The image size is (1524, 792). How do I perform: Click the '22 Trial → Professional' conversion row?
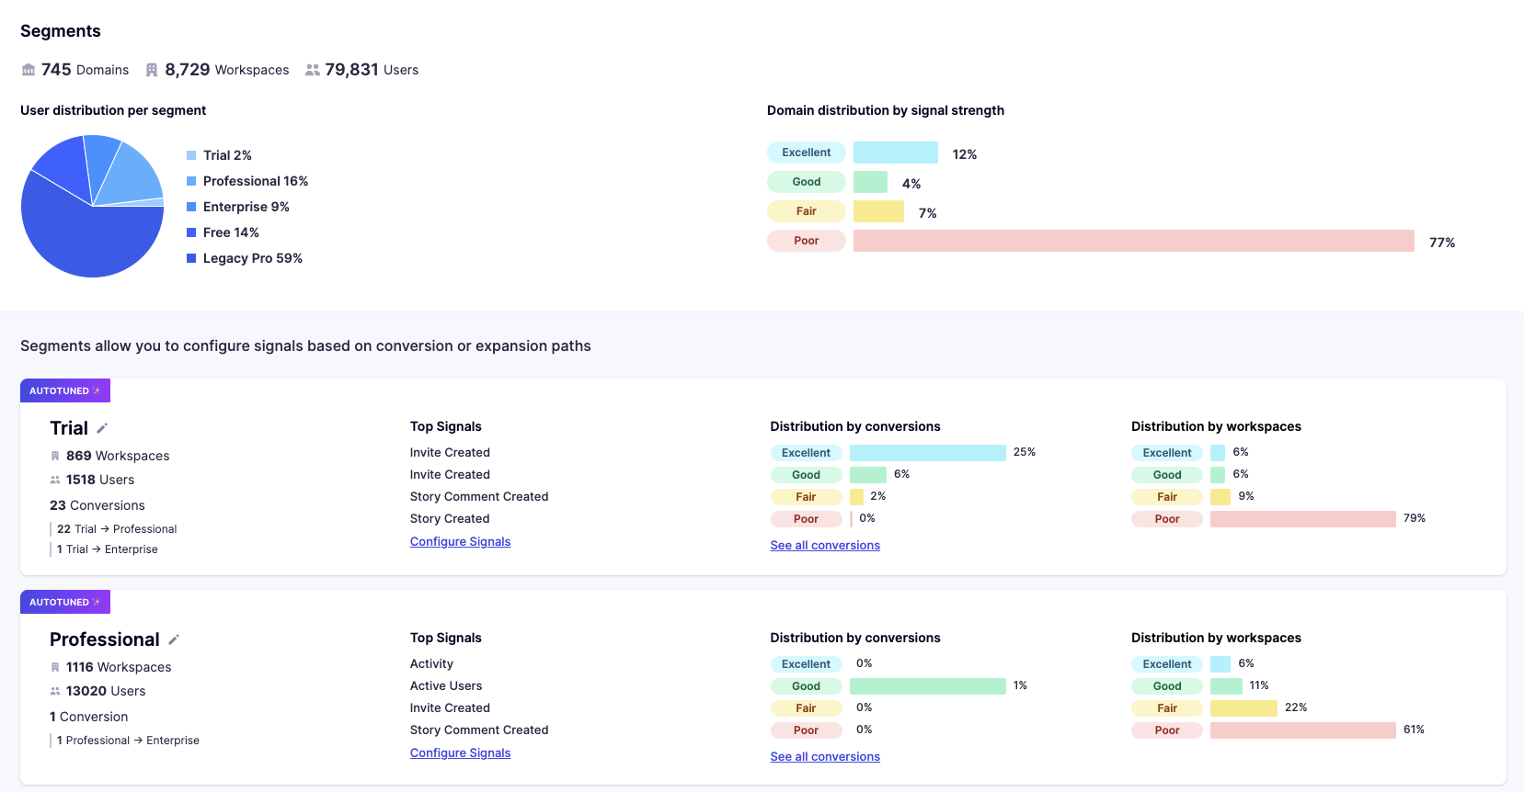point(117,529)
